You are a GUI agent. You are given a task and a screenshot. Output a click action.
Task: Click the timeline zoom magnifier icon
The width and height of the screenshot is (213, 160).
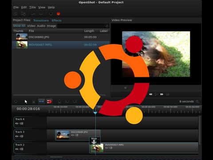tap(197, 102)
